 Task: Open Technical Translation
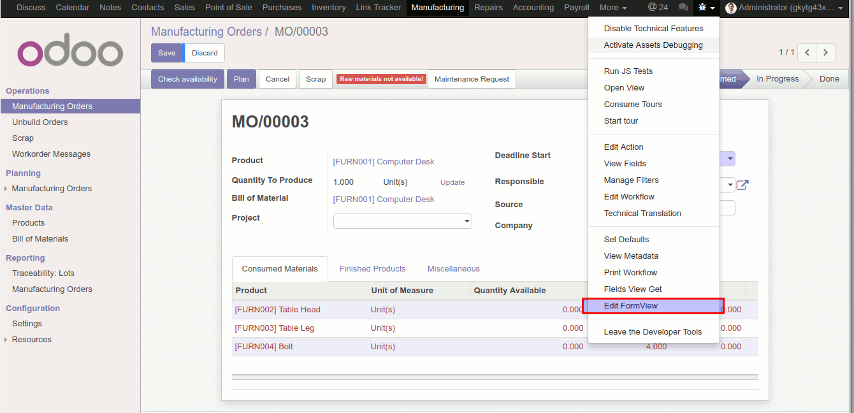click(654, 214)
